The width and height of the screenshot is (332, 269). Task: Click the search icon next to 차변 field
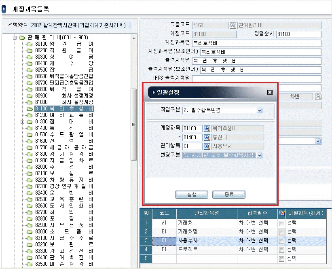[318, 97]
